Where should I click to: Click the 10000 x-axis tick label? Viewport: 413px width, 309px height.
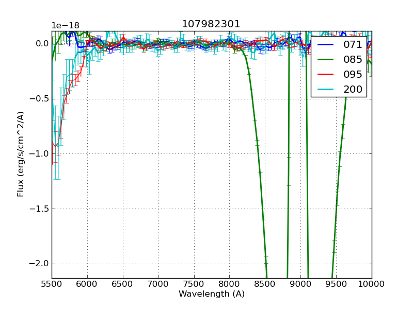[372, 284]
